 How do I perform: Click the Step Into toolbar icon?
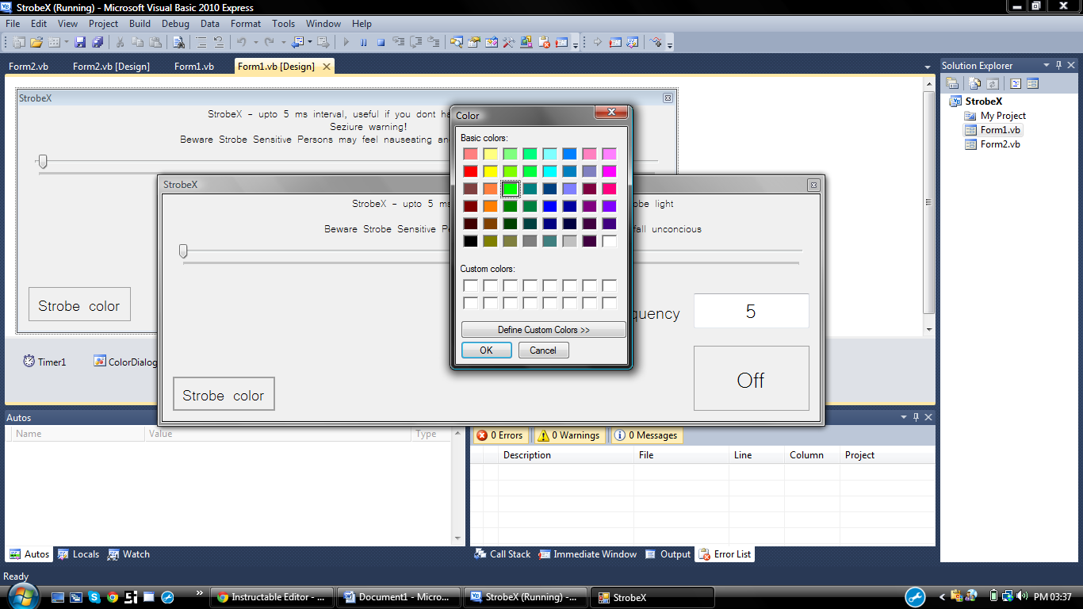[x=399, y=42]
